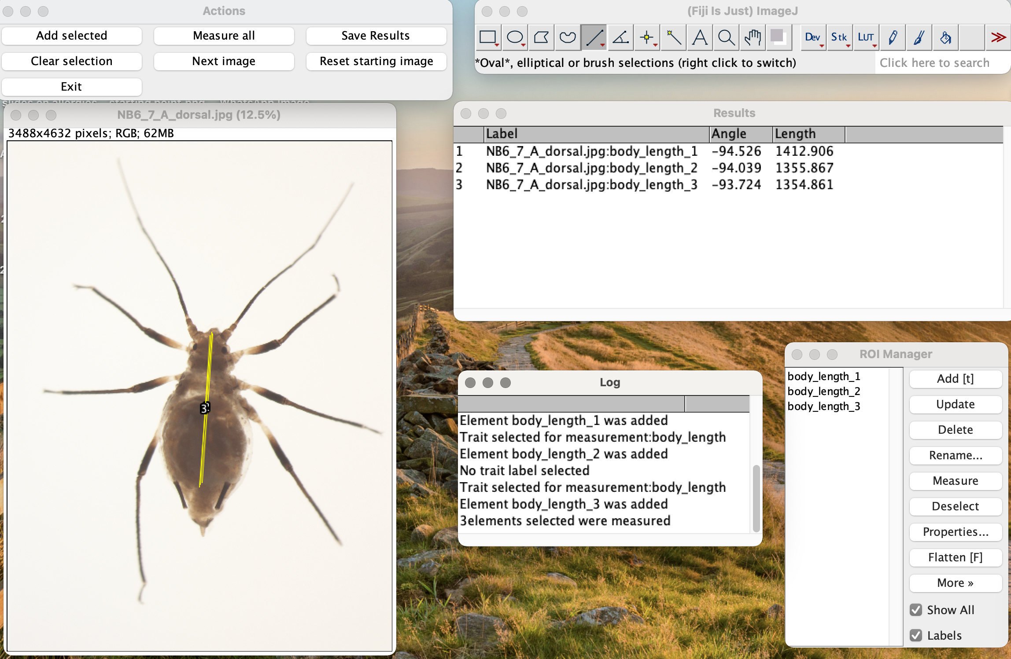Click Next image button

point(224,61)
